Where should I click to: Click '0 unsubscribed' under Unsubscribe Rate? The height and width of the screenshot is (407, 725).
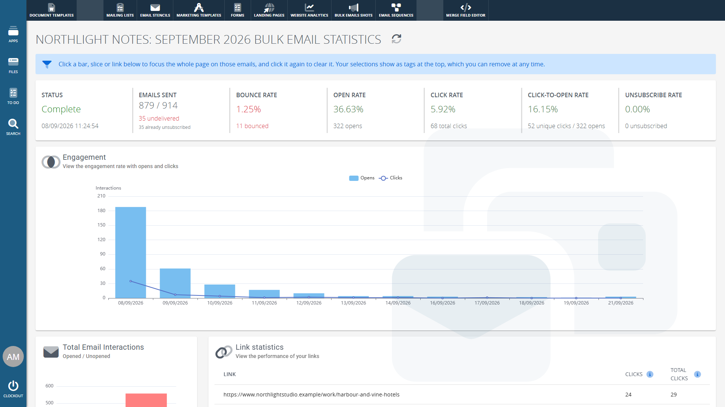pyautogui.click(x=646, y=126)
